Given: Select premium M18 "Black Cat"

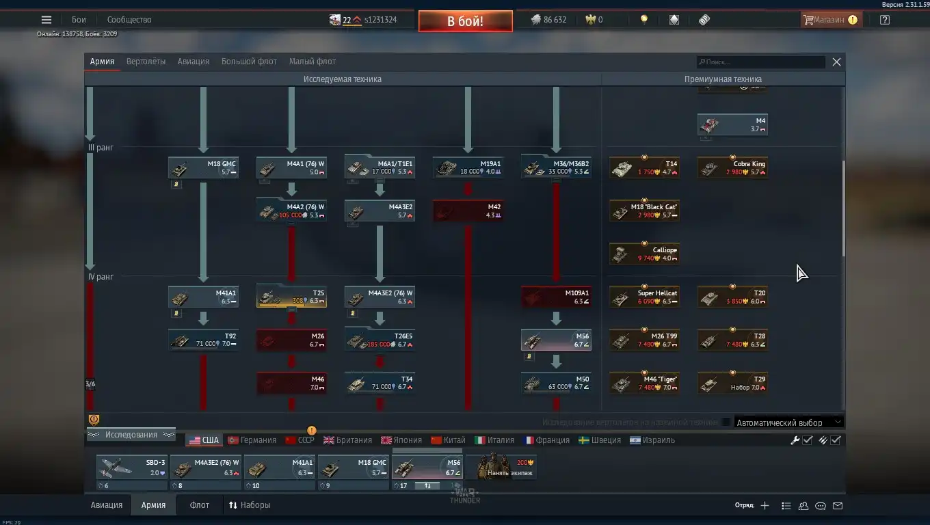Looking at the screenshot, I should point(644,211).
